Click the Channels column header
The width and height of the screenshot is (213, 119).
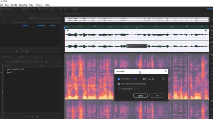(54, 22)
